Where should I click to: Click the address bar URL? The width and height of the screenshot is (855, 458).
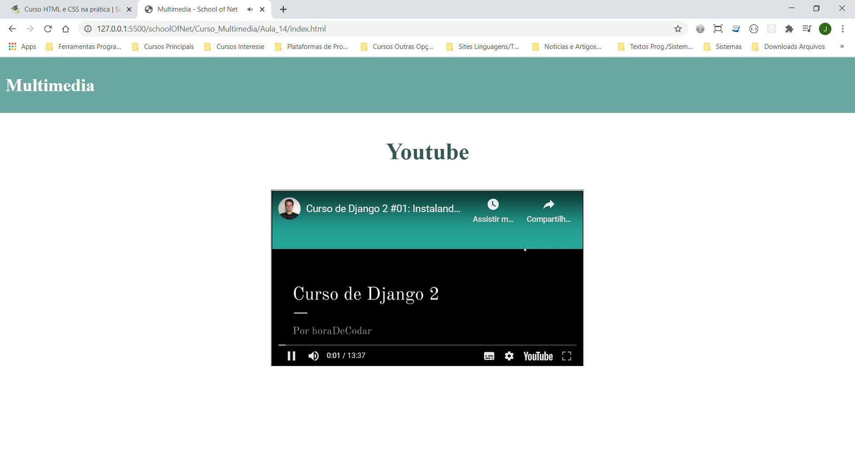click(212, 29)
